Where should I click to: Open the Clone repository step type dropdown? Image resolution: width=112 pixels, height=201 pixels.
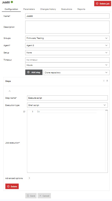pos(76,73)
